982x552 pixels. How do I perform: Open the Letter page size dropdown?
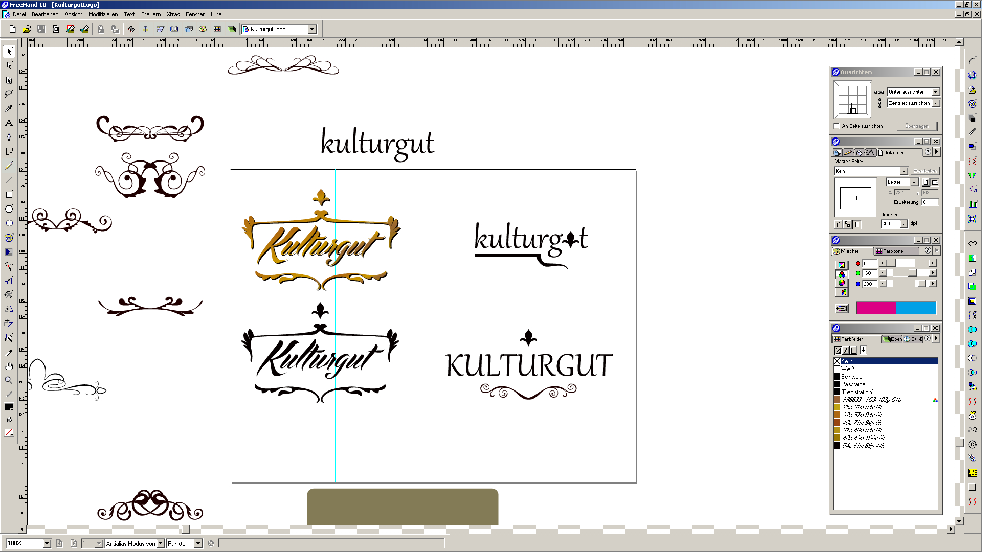tap(915, 182)
